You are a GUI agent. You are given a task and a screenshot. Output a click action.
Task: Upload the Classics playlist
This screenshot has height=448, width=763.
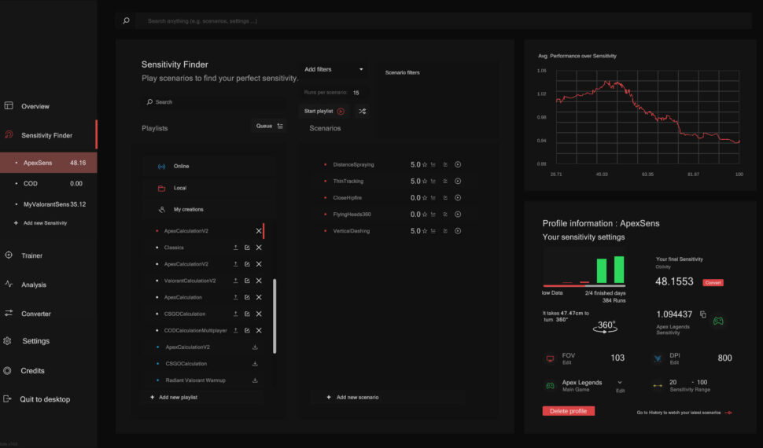pyautogui.click(x=235, y=248)
